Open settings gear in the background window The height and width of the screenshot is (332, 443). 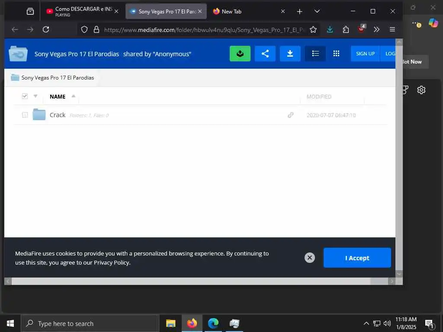click(x=421, y=90)
